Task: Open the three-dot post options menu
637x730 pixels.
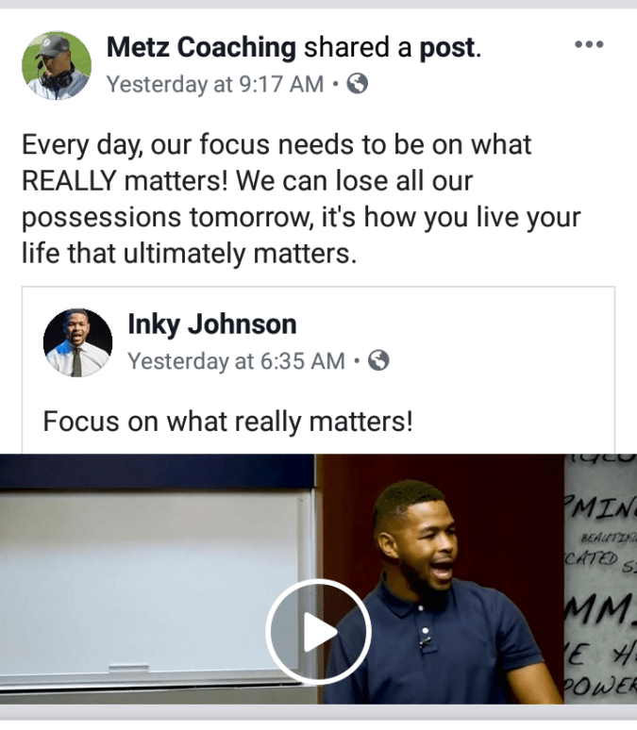Action: click(x=589, y=44)
